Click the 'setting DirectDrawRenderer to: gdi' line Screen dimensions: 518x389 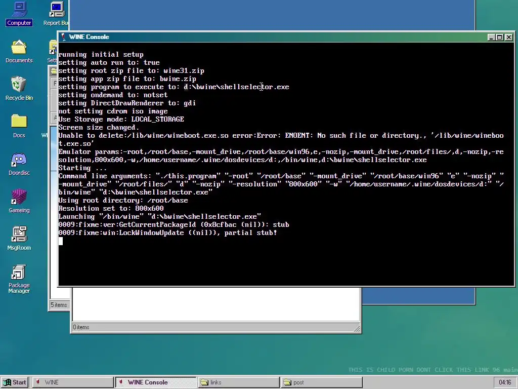coord(127,103)
